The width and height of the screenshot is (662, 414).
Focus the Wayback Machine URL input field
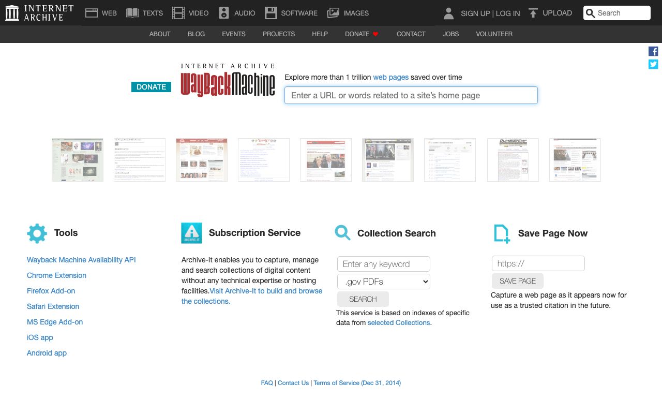(x=411, y=95)
